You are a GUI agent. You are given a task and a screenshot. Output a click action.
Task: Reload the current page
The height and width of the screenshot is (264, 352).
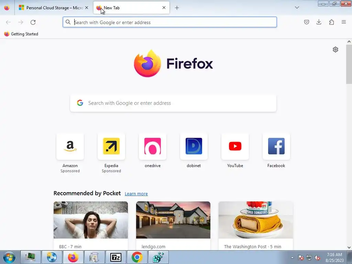[33, 22]
